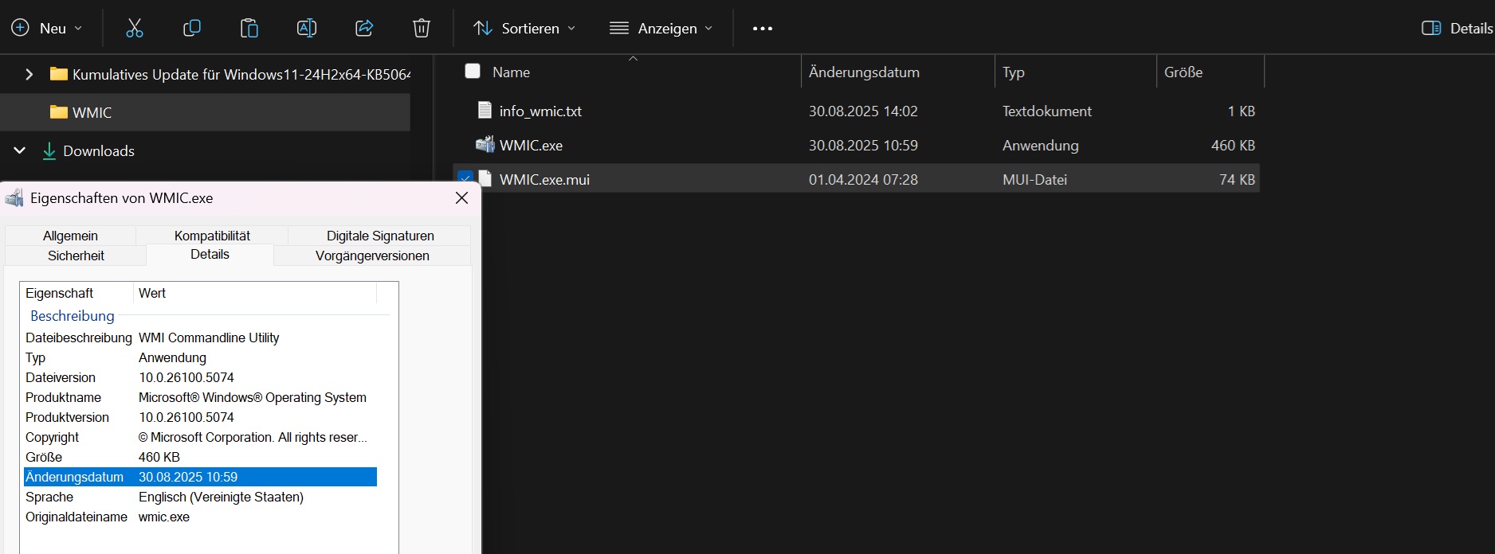Click the info_wmic.txt document icon
The height and width of the screenshot is (554, 1495).
click(485, 110)
